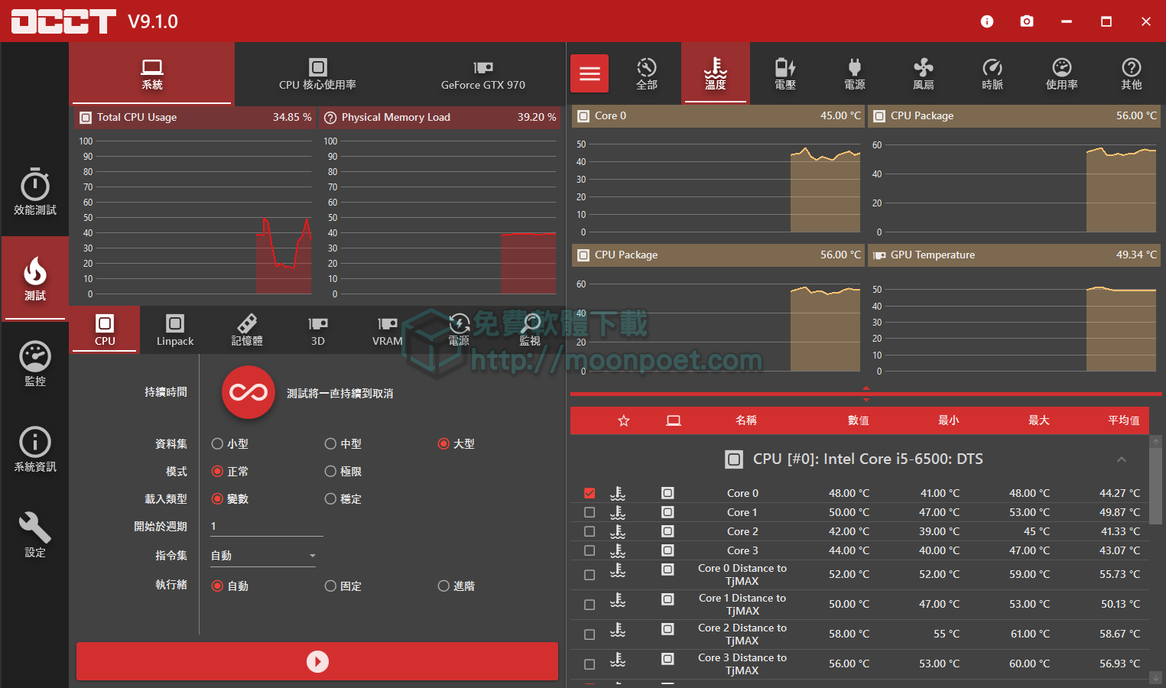Show 風扇 fan sensors
Image resolution: width=1166 pixels, height=688 pixels.
pos(923,74)
